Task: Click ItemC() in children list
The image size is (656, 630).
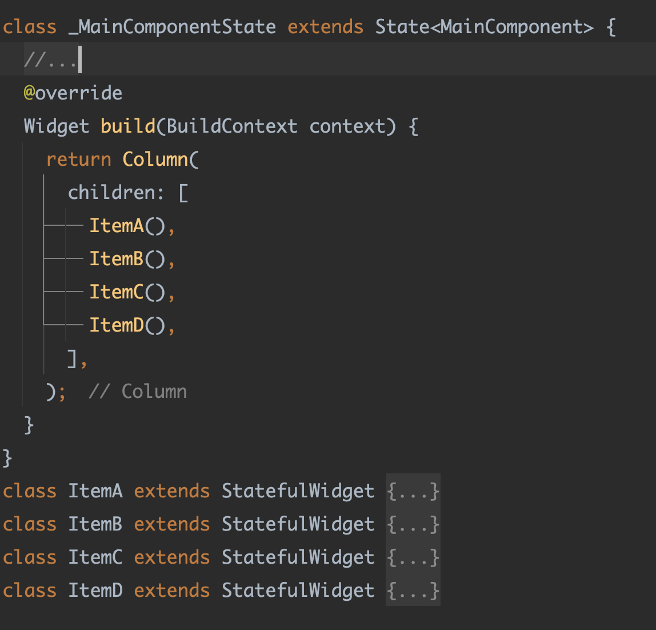Action: tap(127, 292)
